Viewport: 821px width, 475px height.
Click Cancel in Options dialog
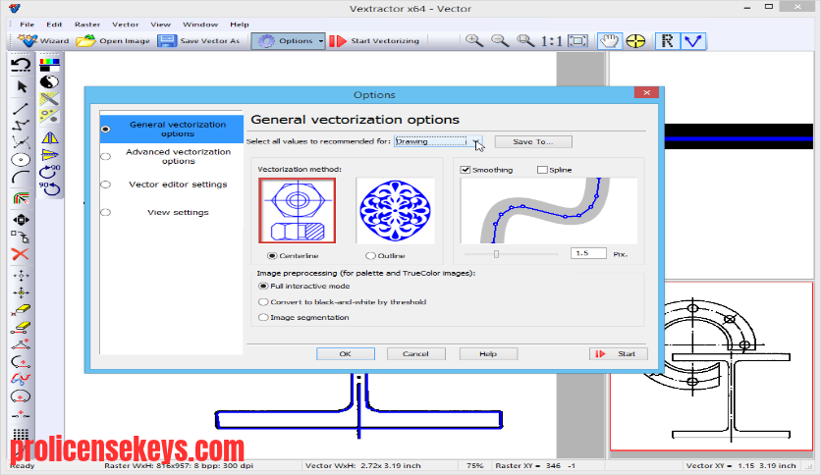(x=415, y=354)
